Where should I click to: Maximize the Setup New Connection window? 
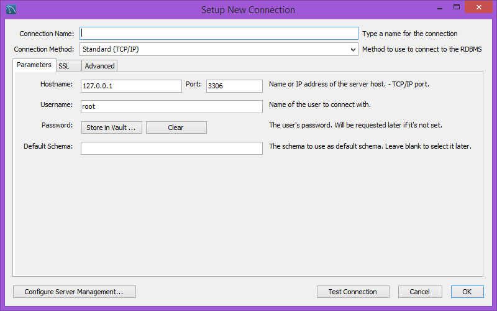(x=457, y=7)
